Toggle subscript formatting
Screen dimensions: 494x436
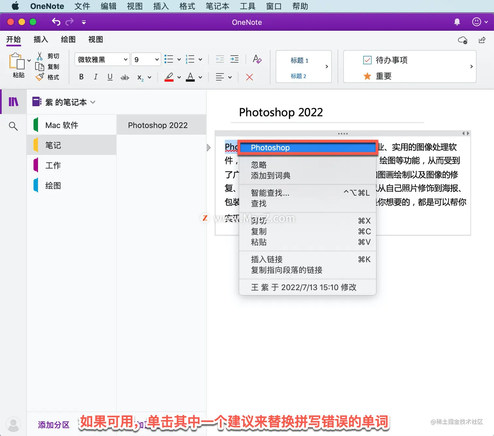[140, 77]
